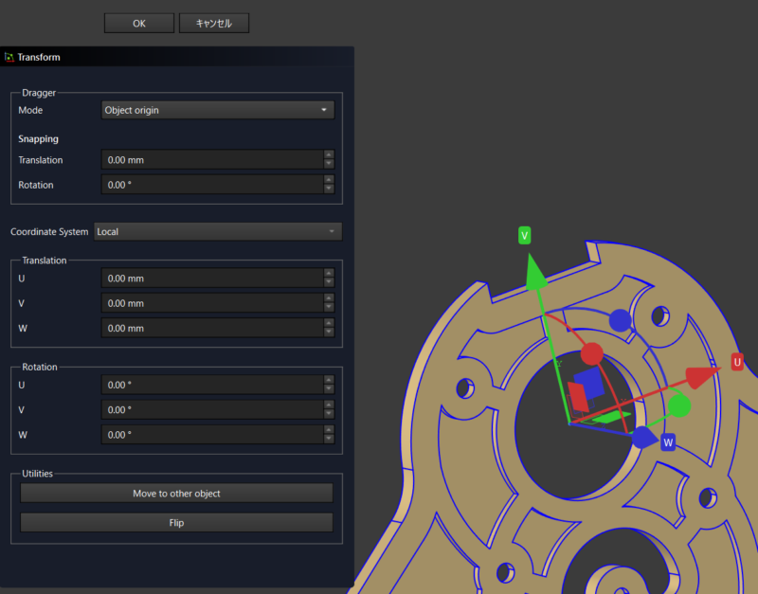Focus the Rotation W field
The width and height of the screenshot is (758, 594).
(212, 435)
